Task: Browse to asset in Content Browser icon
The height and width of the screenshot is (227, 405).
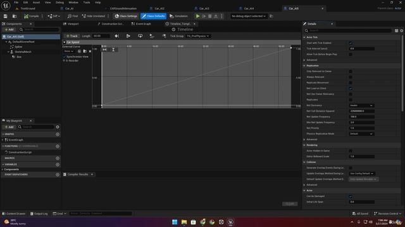Action: click(x=15, y=16)
